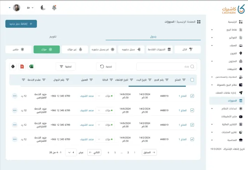Uncheck the third booking row checkbox
The height and width of the screenshot is (170, 248).
[x=192, y=125]
